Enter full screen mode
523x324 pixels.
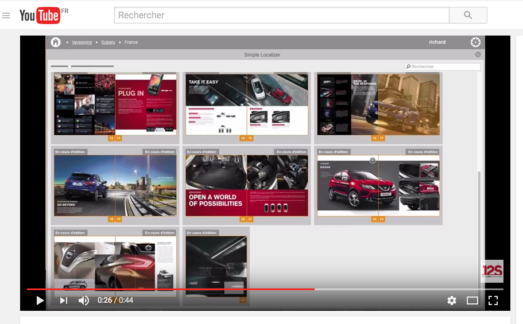(x=493, y=300)
